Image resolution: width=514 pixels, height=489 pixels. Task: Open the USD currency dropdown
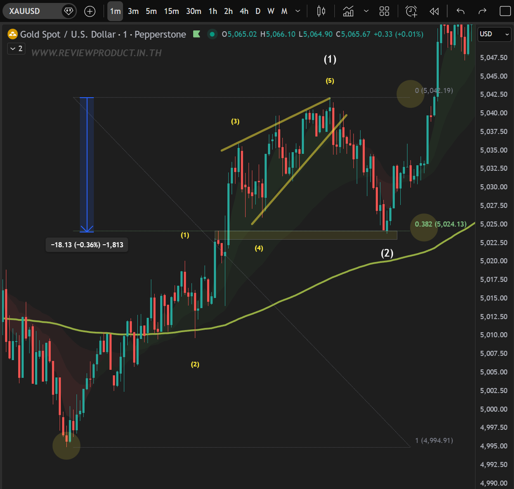494,34
